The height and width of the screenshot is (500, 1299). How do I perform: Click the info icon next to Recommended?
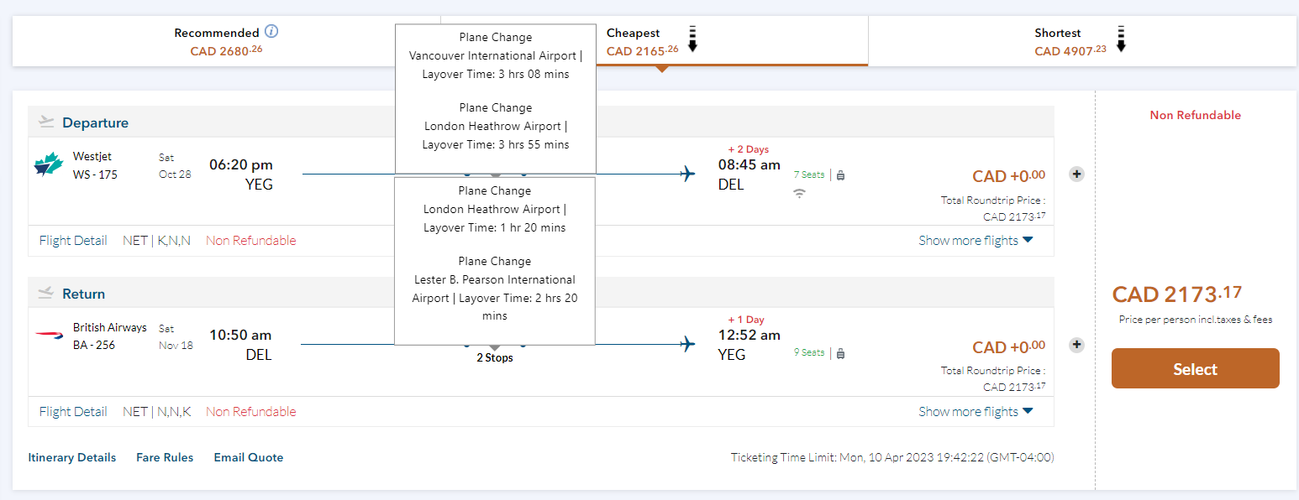point(271,32)
